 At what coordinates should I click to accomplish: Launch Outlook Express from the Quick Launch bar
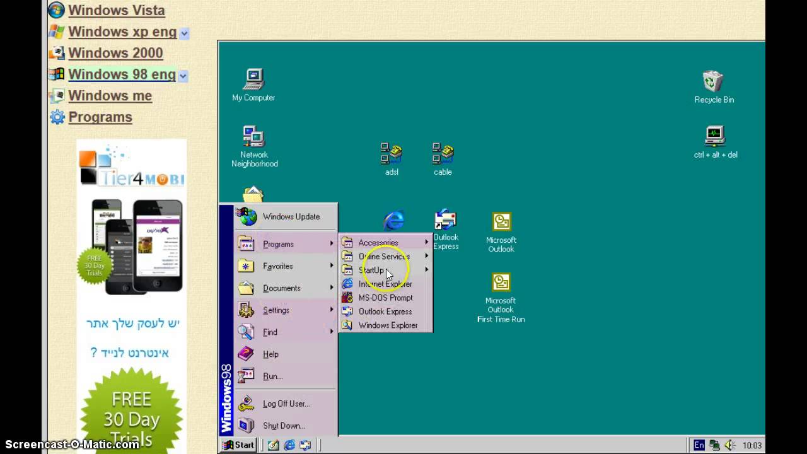pos(305,445)
